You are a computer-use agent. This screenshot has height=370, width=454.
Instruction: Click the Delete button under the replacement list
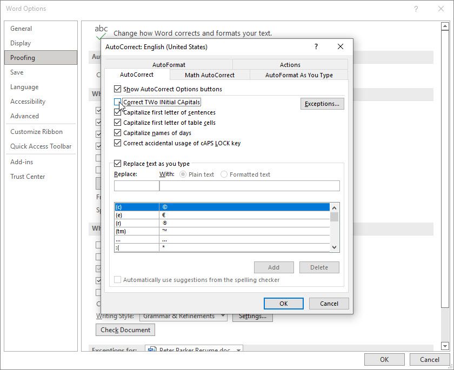click(x=319, y=267)
